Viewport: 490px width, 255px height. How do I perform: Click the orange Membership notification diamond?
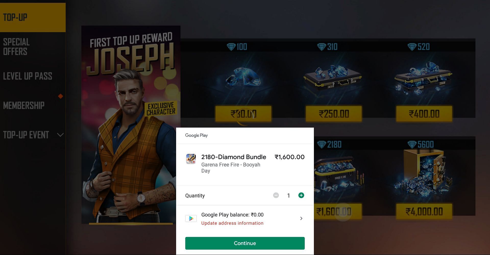60,96
